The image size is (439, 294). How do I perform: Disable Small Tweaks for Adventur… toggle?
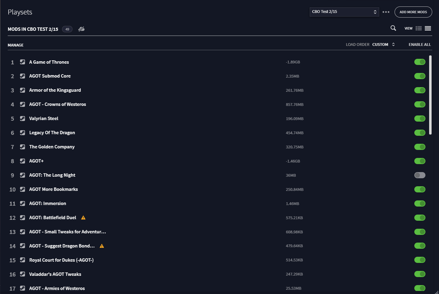pyautogui.click(x=420, y=232)
